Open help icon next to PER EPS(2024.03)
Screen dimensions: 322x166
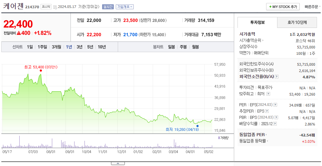pos(275,105)
